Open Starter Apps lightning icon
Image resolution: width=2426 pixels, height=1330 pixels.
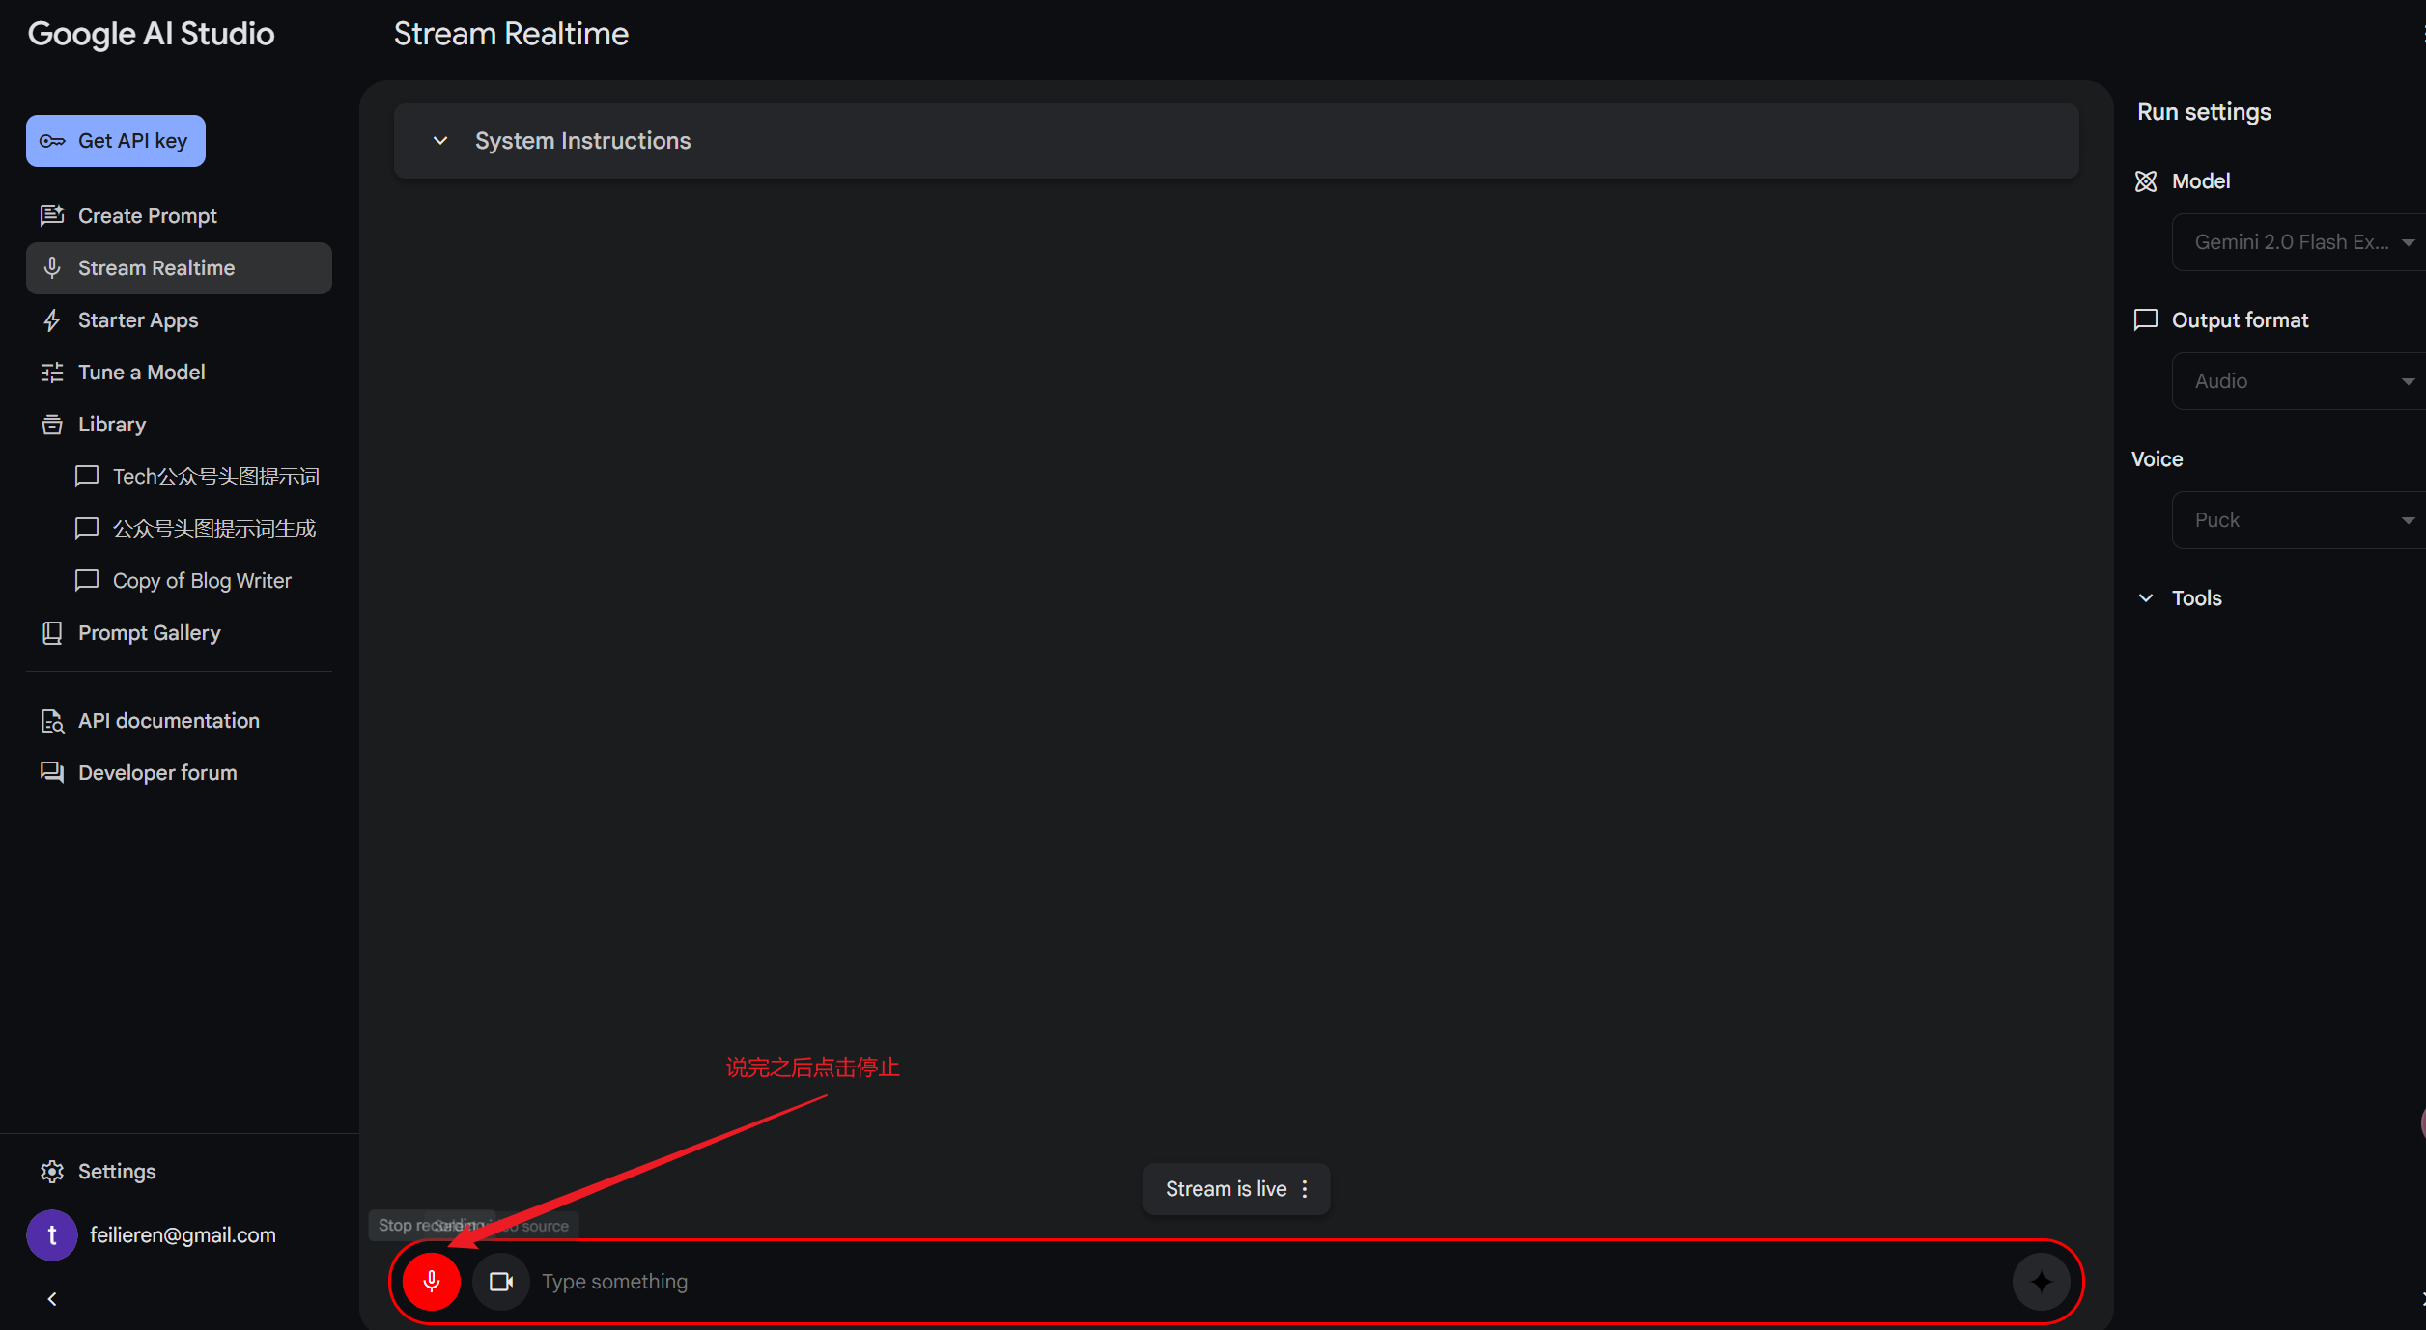pyautogui.click(x=52, y=320)
